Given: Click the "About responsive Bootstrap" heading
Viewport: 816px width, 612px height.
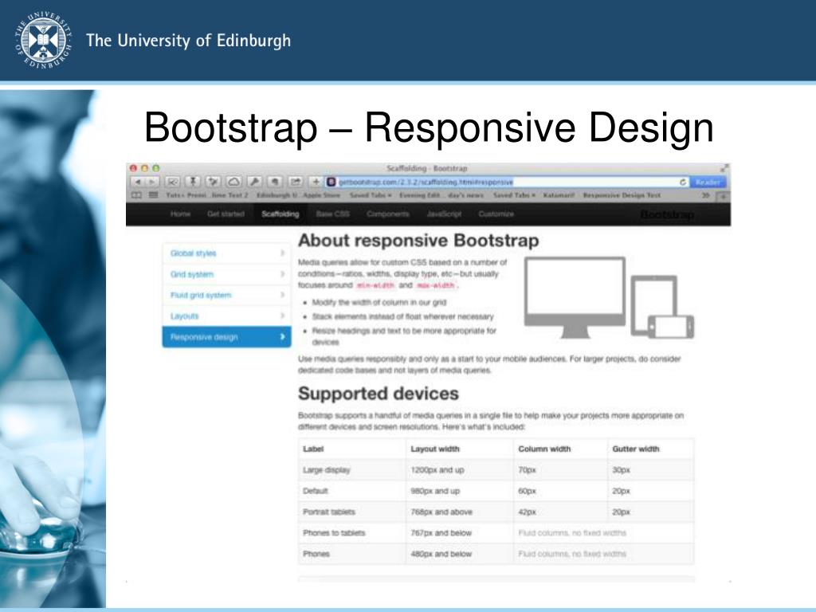Looking at the screenshot, I should click(x=418, y=241).
